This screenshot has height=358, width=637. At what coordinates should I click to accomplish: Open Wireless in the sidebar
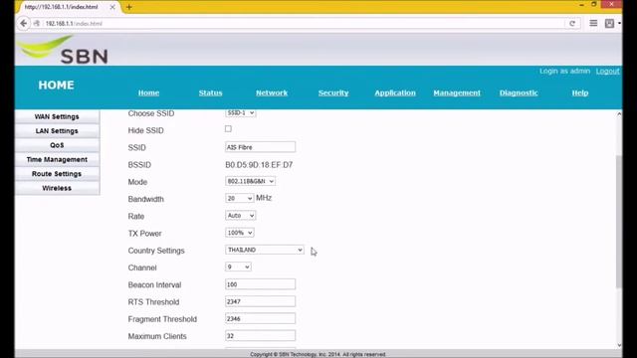pyautogui.click(x=57, y=188)
